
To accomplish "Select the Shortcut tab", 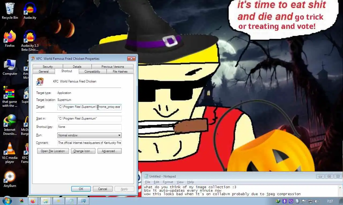I will tap(67, 71).
